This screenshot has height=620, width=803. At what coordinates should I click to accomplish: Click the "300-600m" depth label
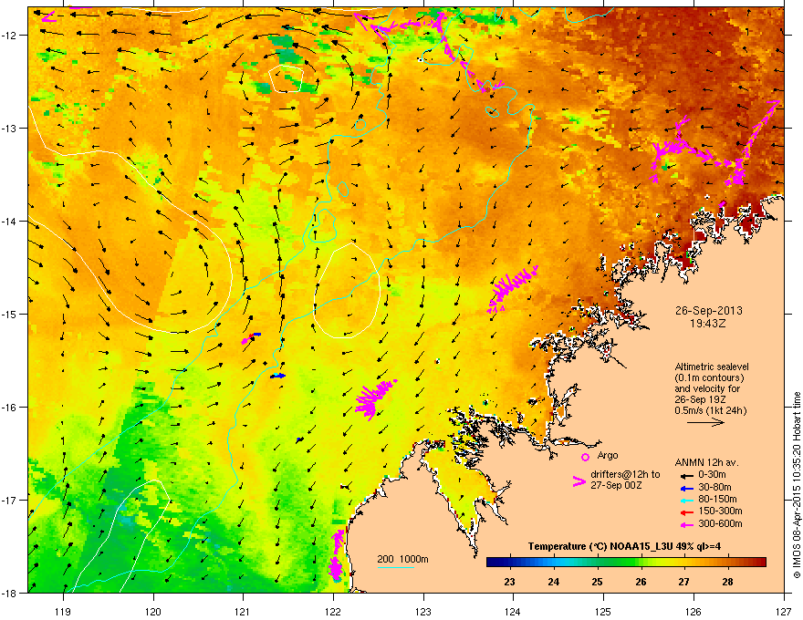pyautogui.click(x=720, y=524)
